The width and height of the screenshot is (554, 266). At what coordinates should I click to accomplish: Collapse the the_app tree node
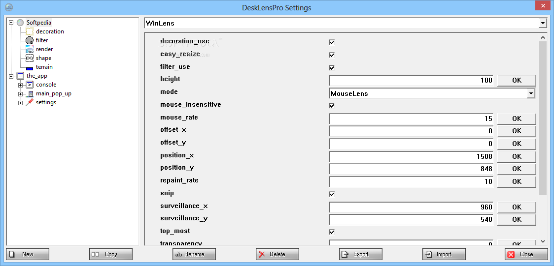[x=11, y=76]
